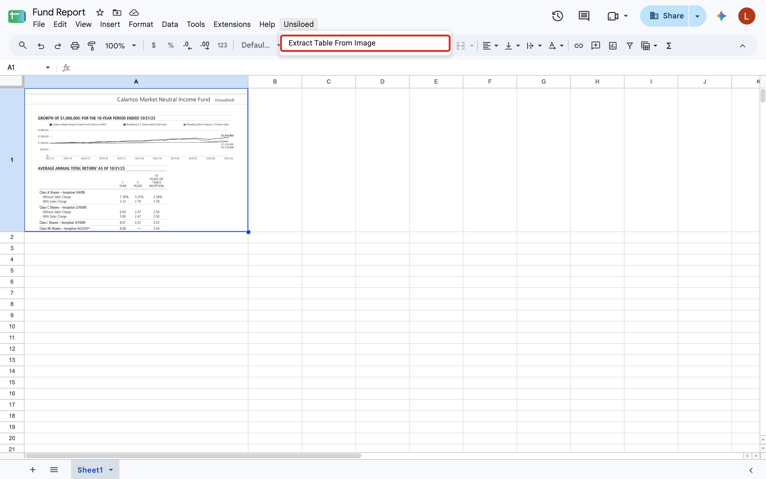Click the search magnifier icon in toolbar
The width and height of the screenshot is (766, 479).
pos(22,46)
